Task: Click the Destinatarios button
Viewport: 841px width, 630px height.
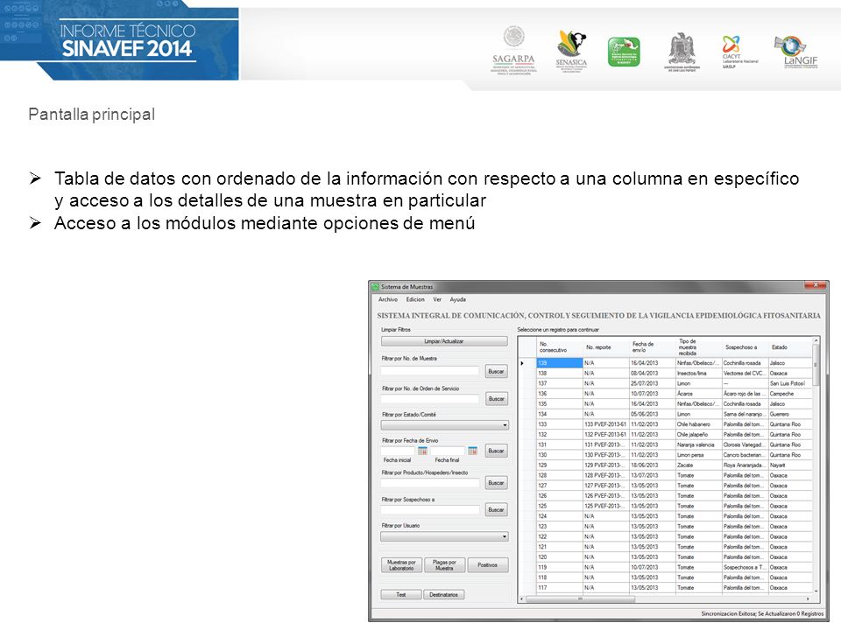Action: (x=443, y=595)
